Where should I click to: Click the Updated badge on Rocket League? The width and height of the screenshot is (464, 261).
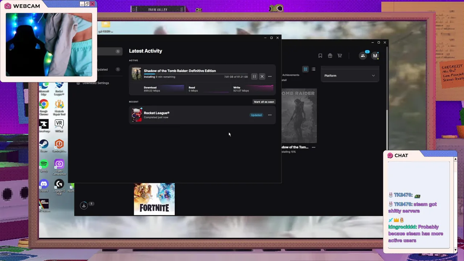tap(256, 115)
